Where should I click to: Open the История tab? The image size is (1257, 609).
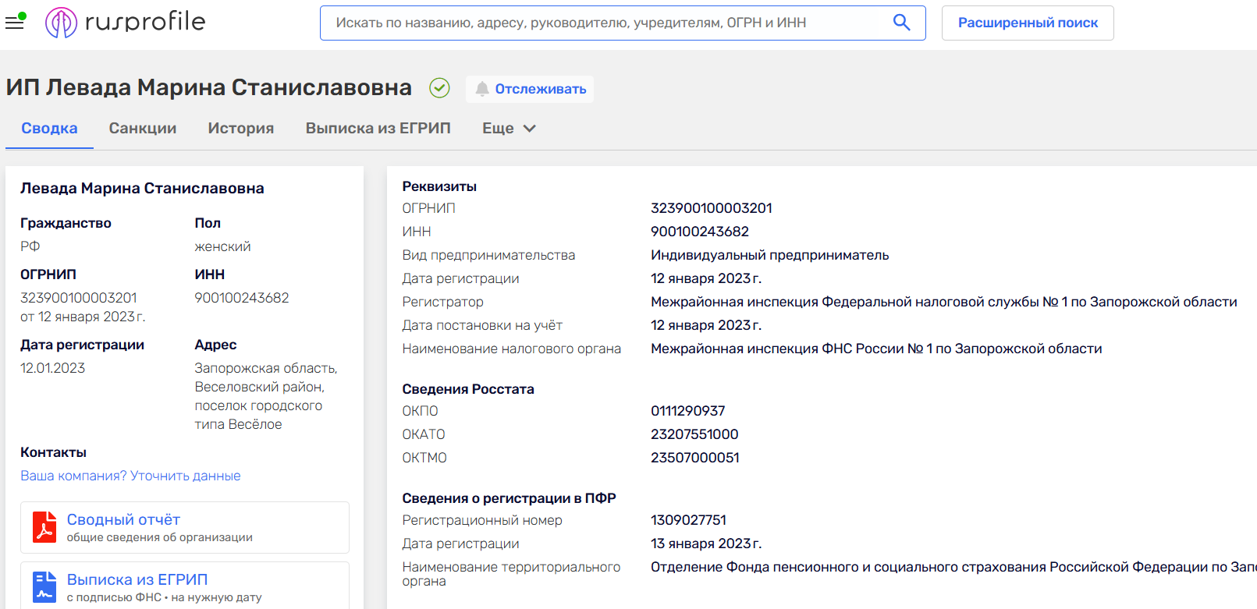point(241,129)
